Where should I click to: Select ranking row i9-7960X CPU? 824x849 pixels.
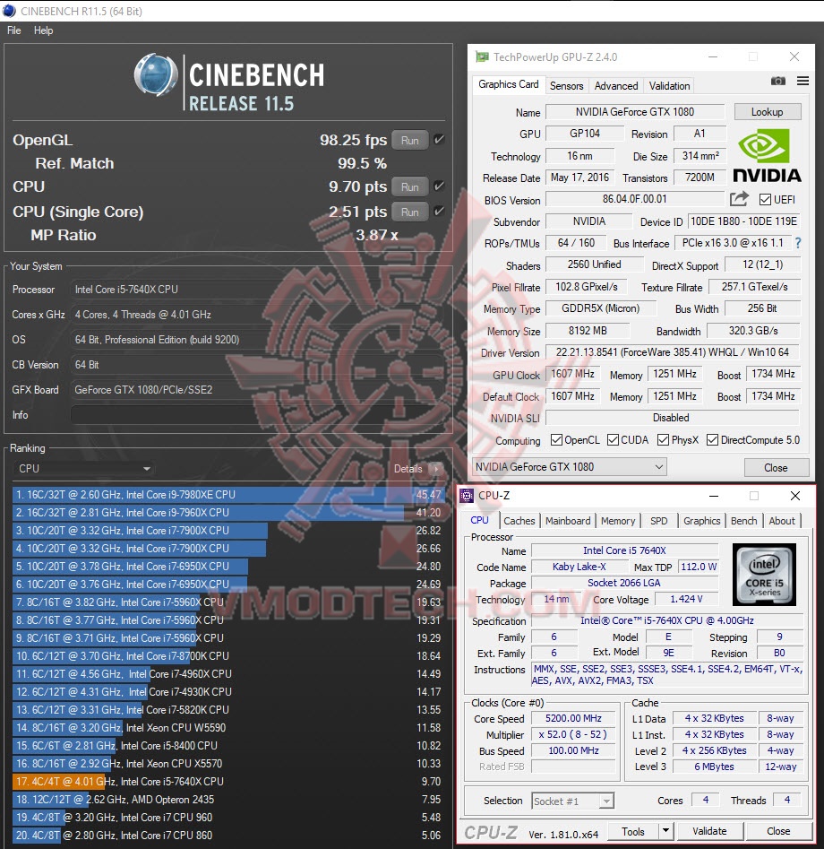pos(227,512)
